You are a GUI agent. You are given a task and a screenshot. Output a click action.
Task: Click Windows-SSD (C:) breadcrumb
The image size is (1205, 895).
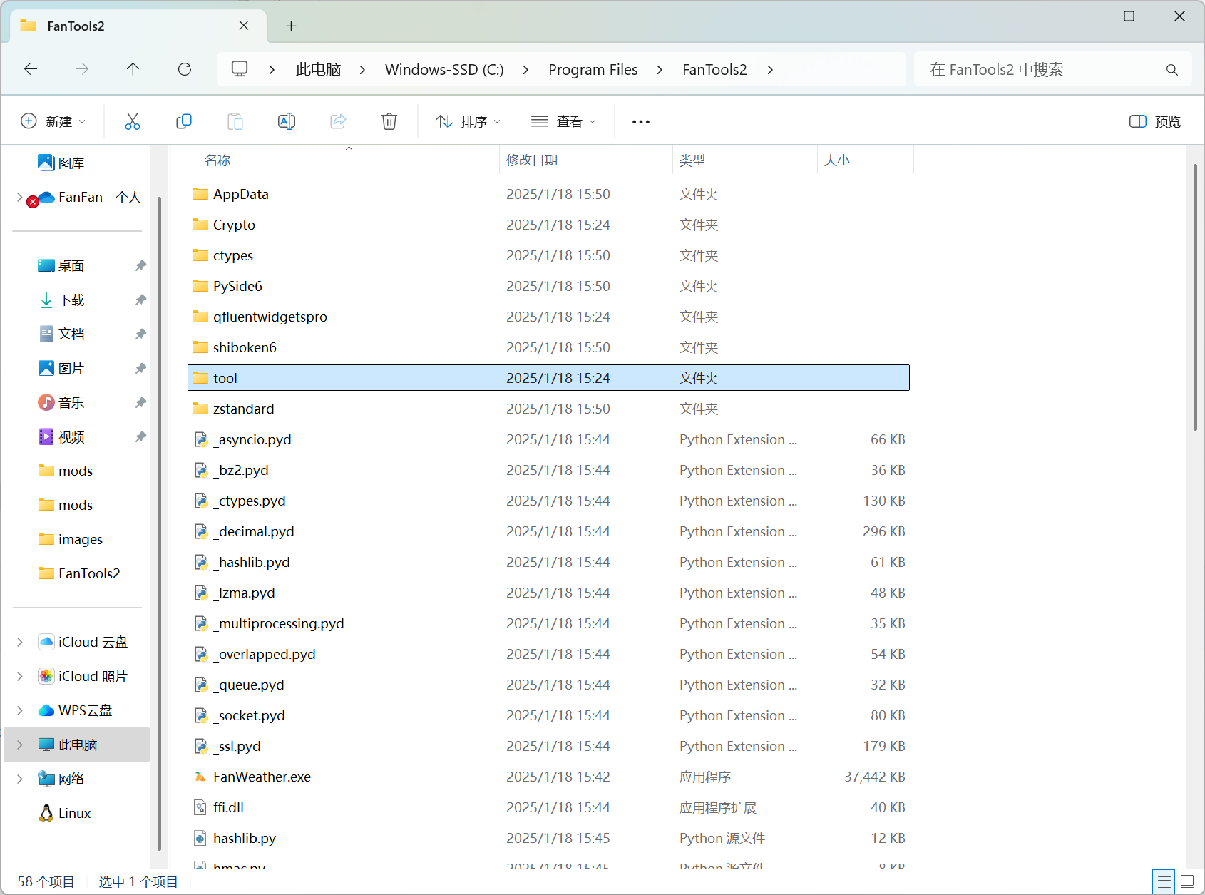(444, 69)
